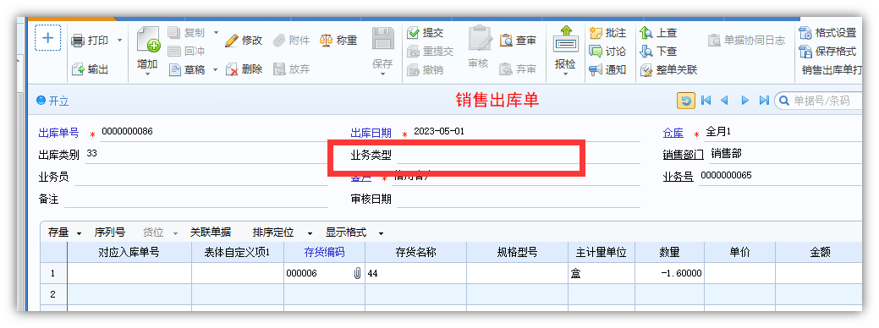
Task: Click the 查审 review query icon
Action: [x=506, y=41]
